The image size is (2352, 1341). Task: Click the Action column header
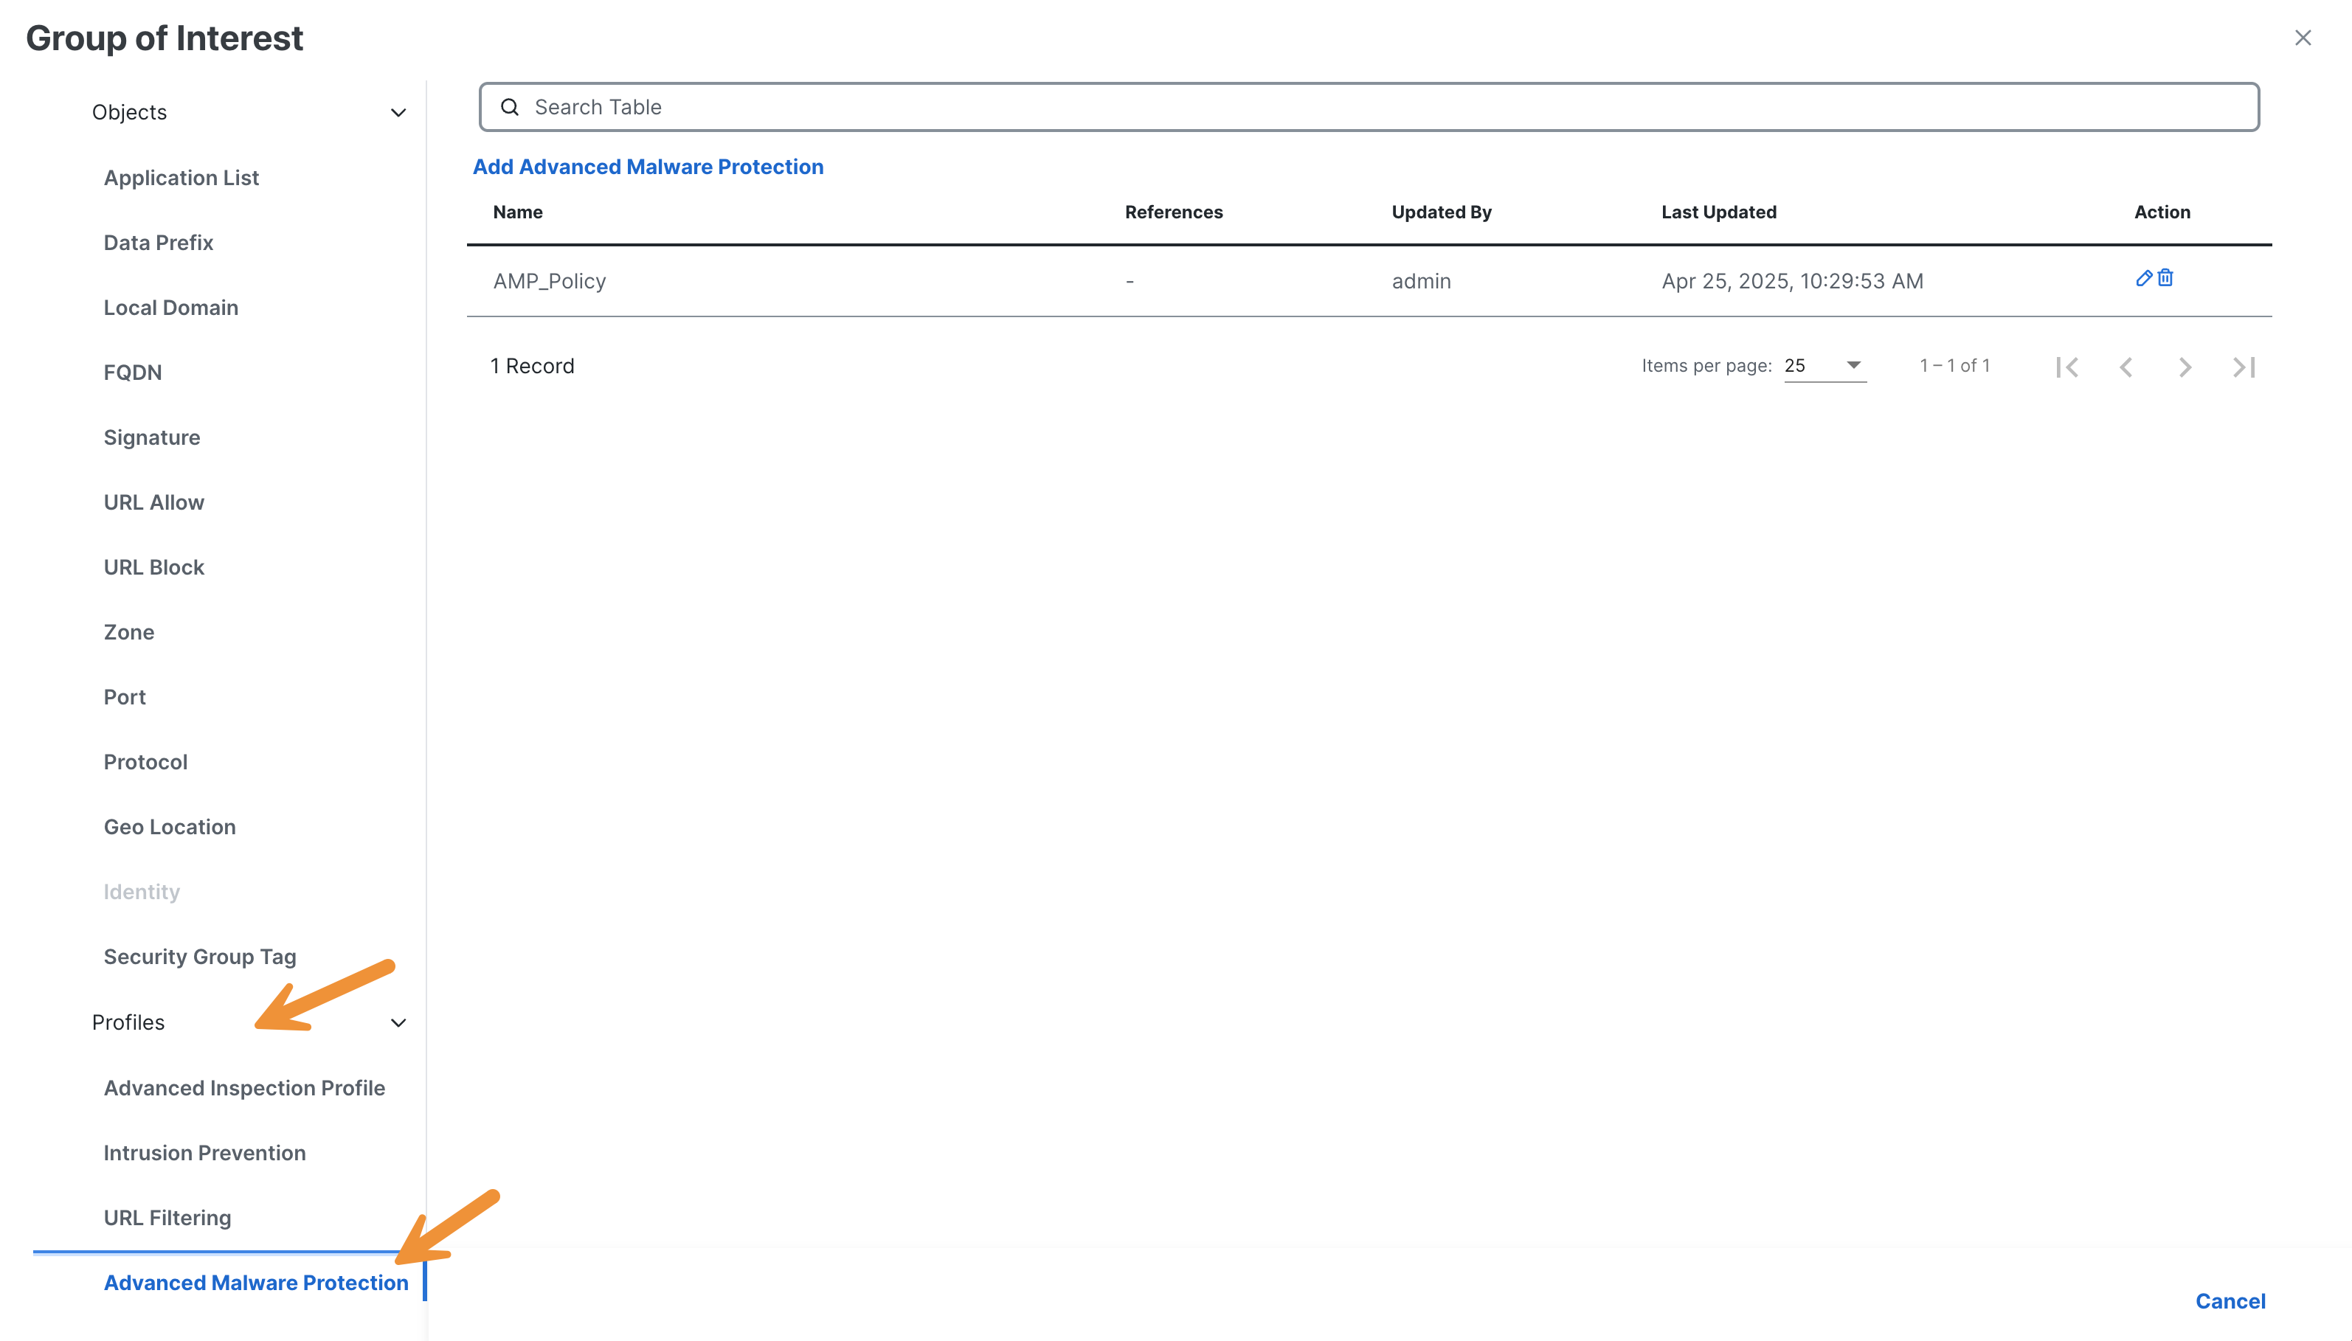coord(2162,212)
